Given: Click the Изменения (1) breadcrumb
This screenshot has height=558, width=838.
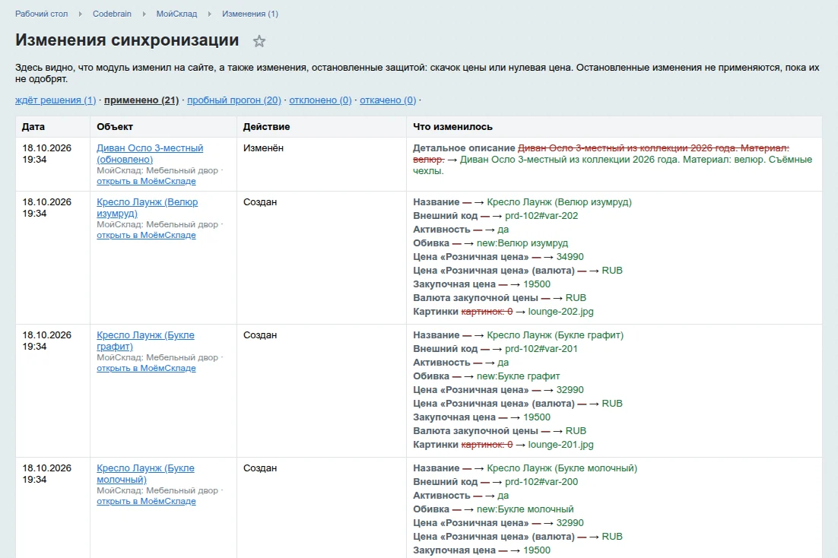Looking at the screenshot, I should (x=250, y=14).
